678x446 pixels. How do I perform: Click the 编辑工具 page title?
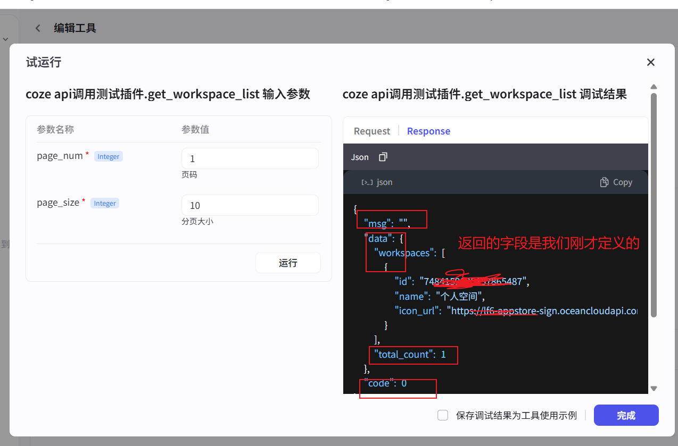point(75,28)
